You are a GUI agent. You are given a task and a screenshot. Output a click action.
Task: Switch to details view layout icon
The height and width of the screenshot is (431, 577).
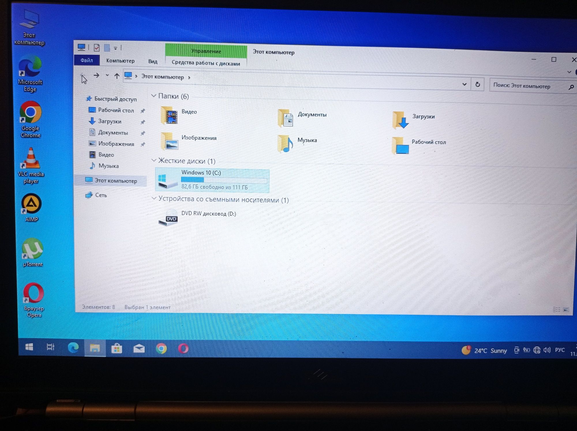coord(557,309)
